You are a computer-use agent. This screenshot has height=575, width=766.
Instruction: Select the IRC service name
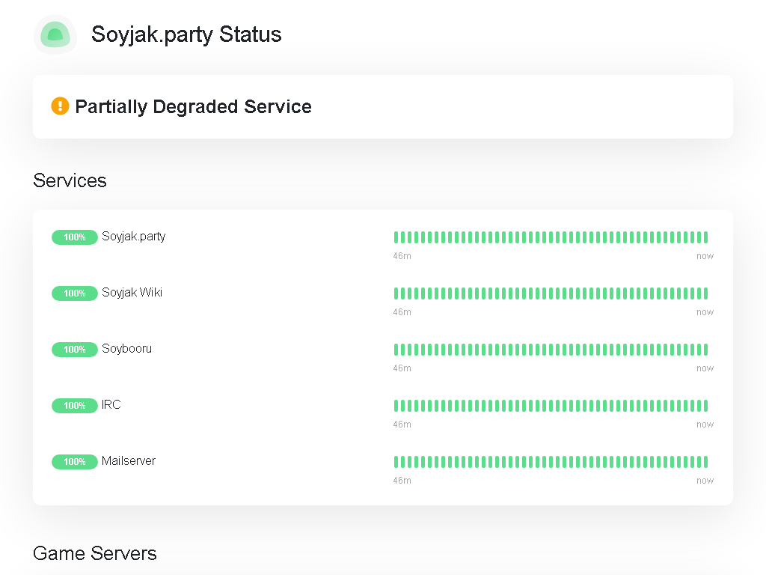[x=111, y=405]
